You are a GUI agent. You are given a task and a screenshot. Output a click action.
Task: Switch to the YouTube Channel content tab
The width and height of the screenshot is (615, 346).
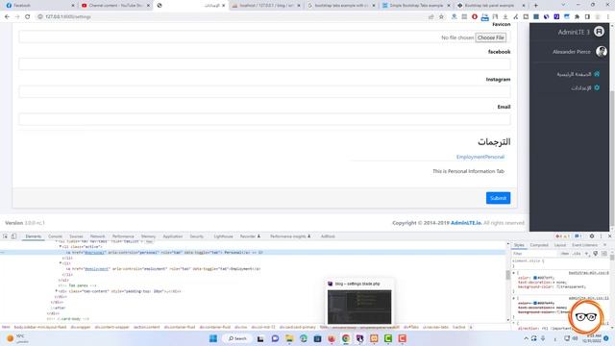point(115,6)
